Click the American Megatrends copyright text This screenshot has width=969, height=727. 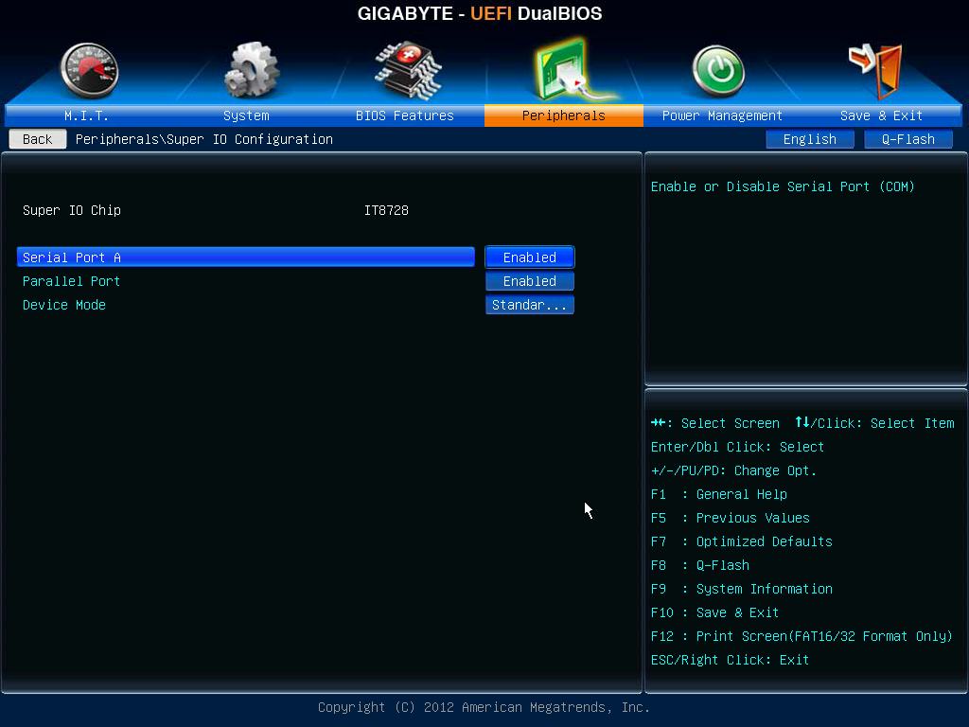tap(484, 707)
